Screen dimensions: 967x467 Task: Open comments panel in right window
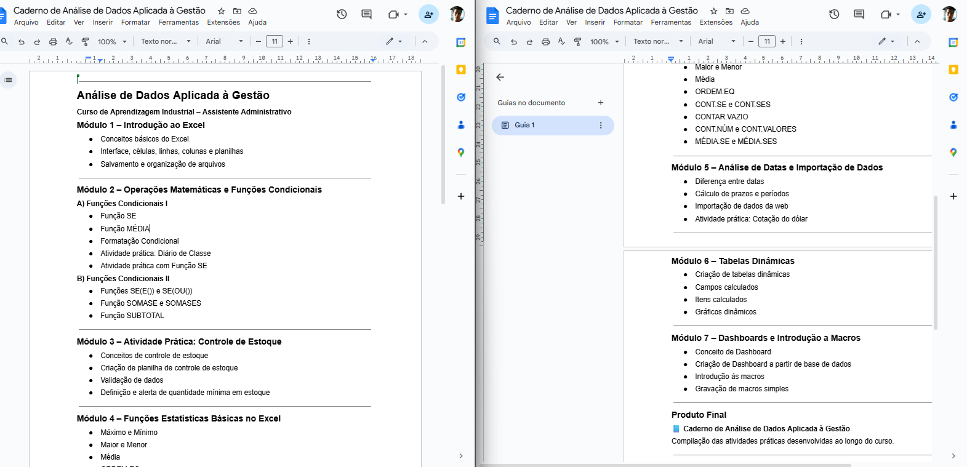click(x=859, y=14)
